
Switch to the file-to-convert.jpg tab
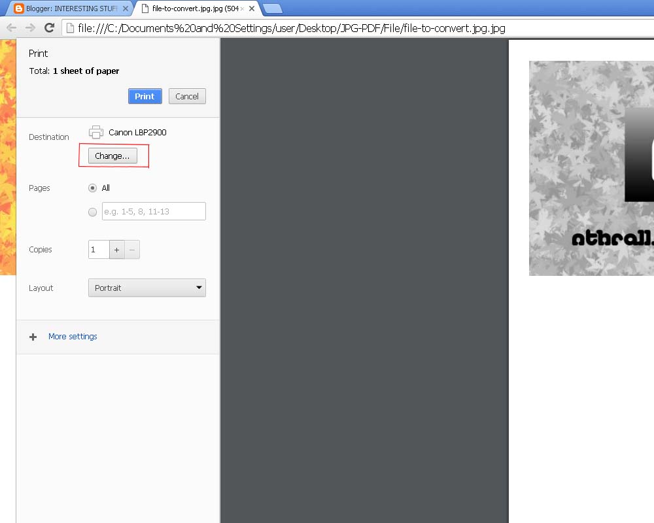click(x=190, y=8)
